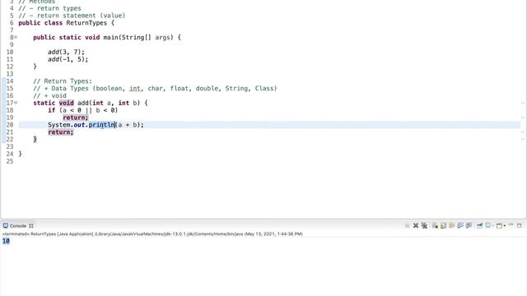Click the disabled Terminate button in Console
The image size is (527, 296).
tap(408, 226)
